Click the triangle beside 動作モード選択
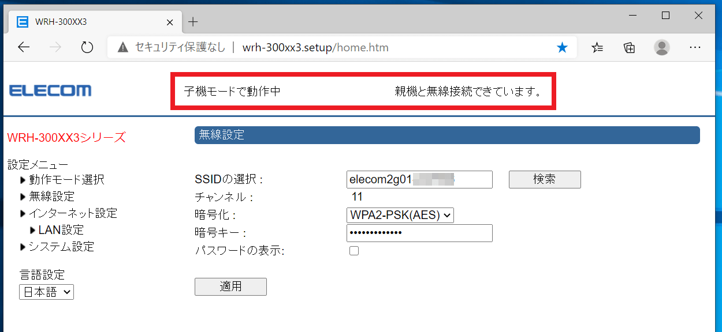 (x=23, y=180)
